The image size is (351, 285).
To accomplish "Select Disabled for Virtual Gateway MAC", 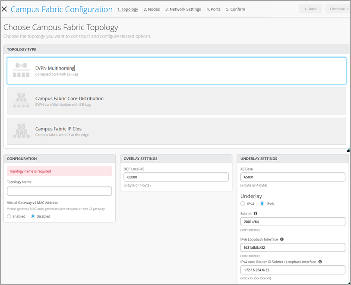I will (33, 216).
